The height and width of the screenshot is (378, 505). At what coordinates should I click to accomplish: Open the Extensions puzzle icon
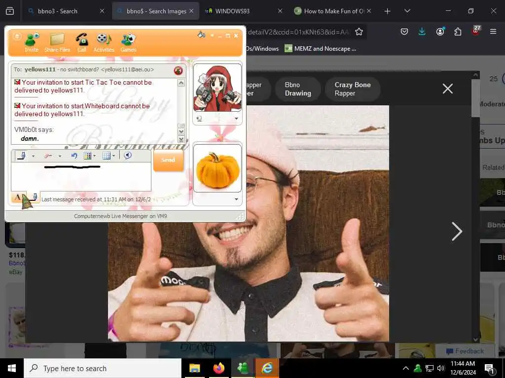coord(458,31)
